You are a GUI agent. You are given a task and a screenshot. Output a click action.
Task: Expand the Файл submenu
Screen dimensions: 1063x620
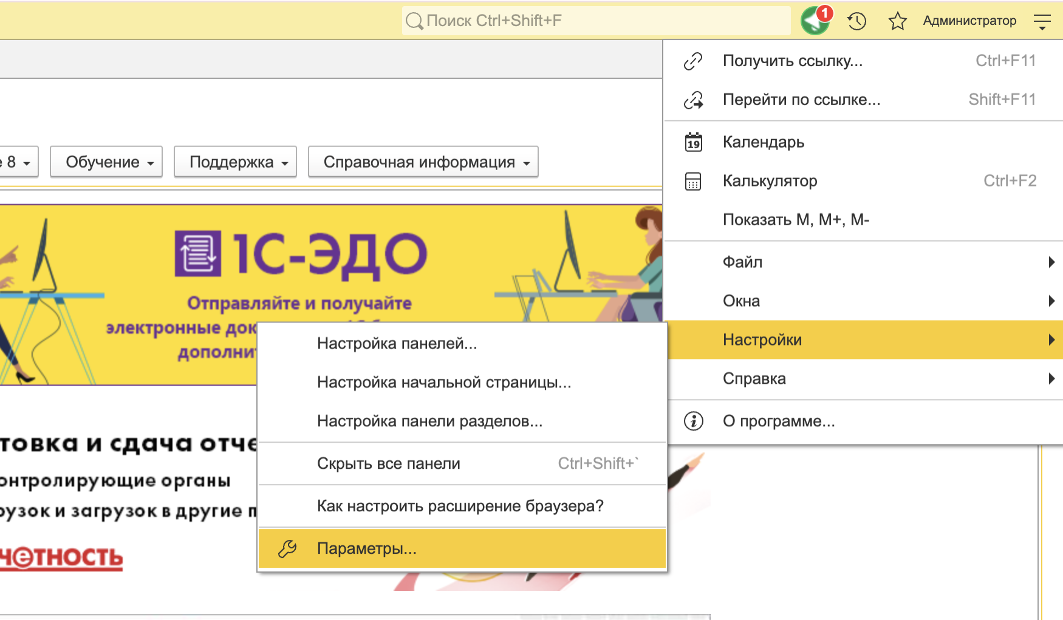click(864, 262)
